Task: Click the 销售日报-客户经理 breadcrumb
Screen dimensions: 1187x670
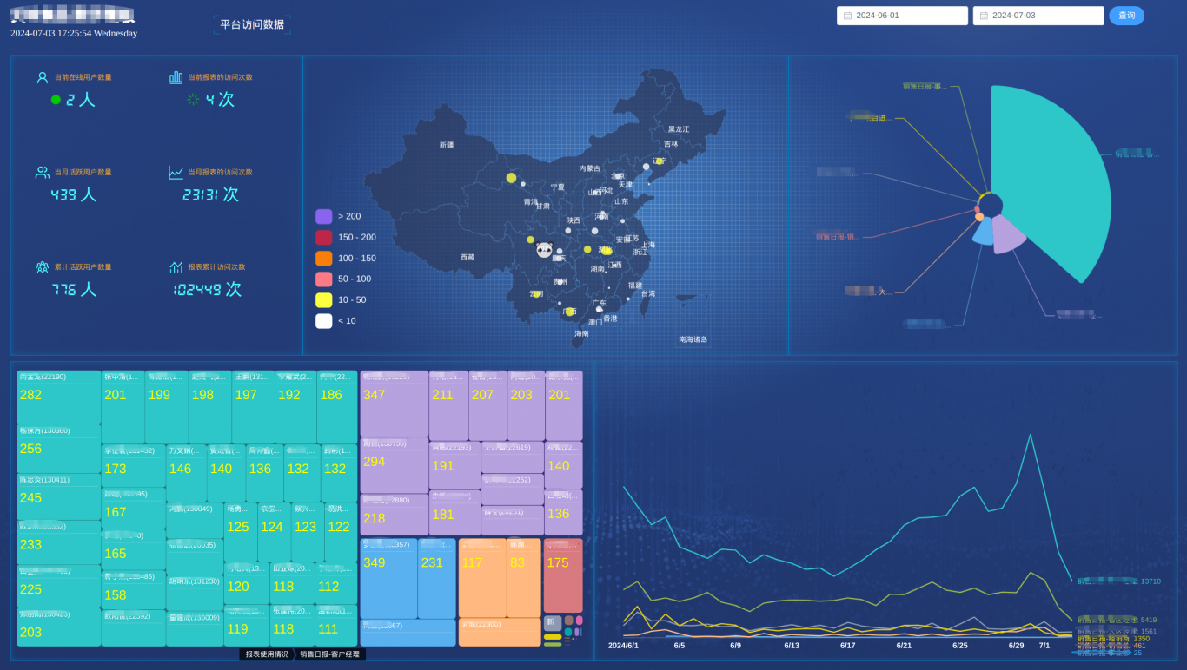Action: point(329,654)
